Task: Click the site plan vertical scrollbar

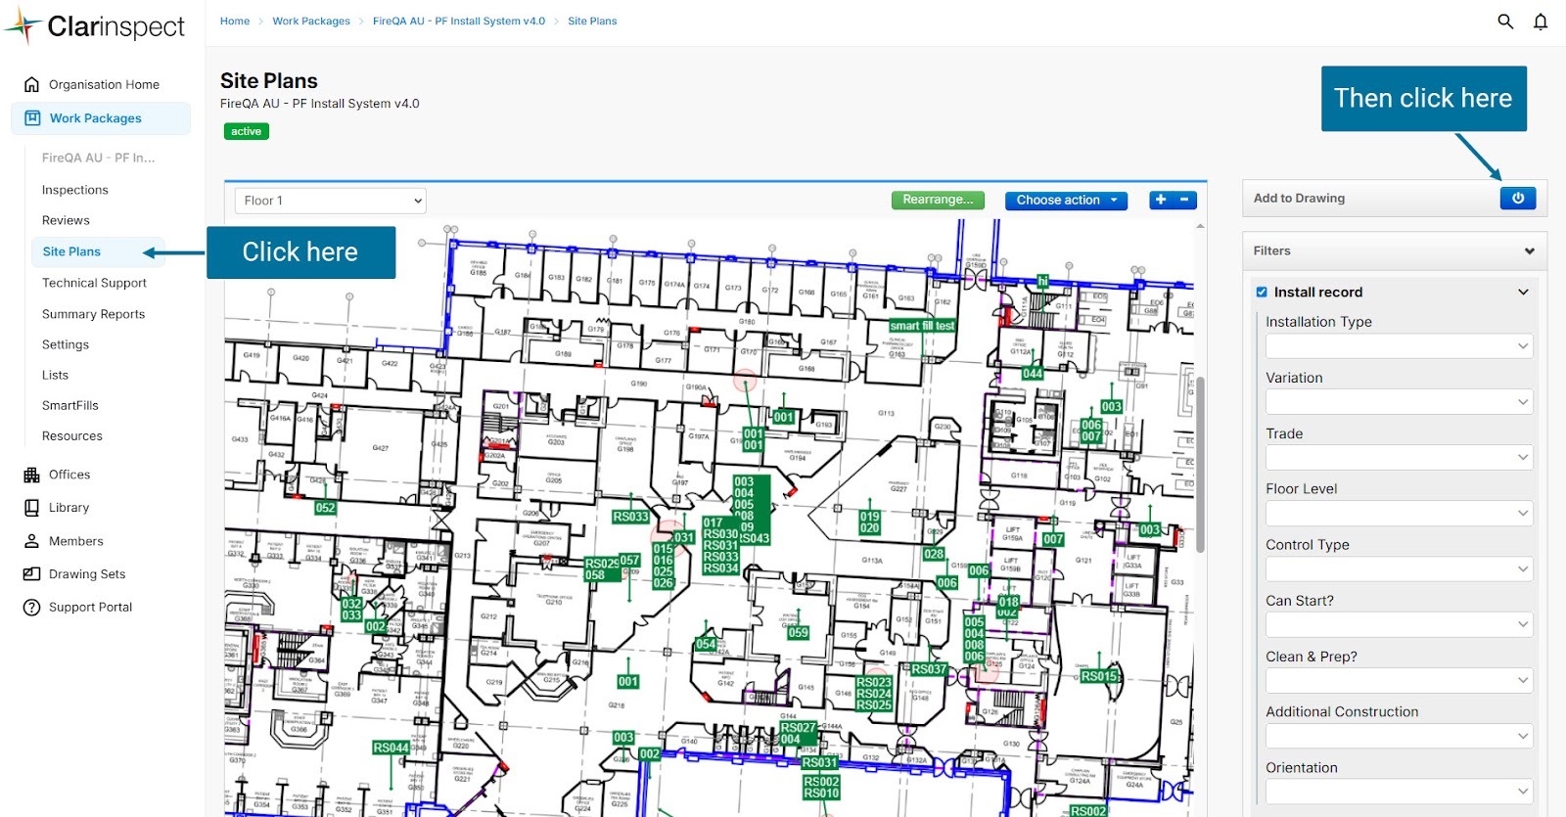Action: click(x=1200, y=460)
